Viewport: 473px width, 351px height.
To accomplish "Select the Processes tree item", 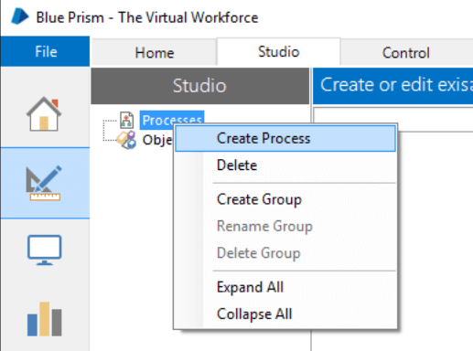I will (x=172, y=120).
